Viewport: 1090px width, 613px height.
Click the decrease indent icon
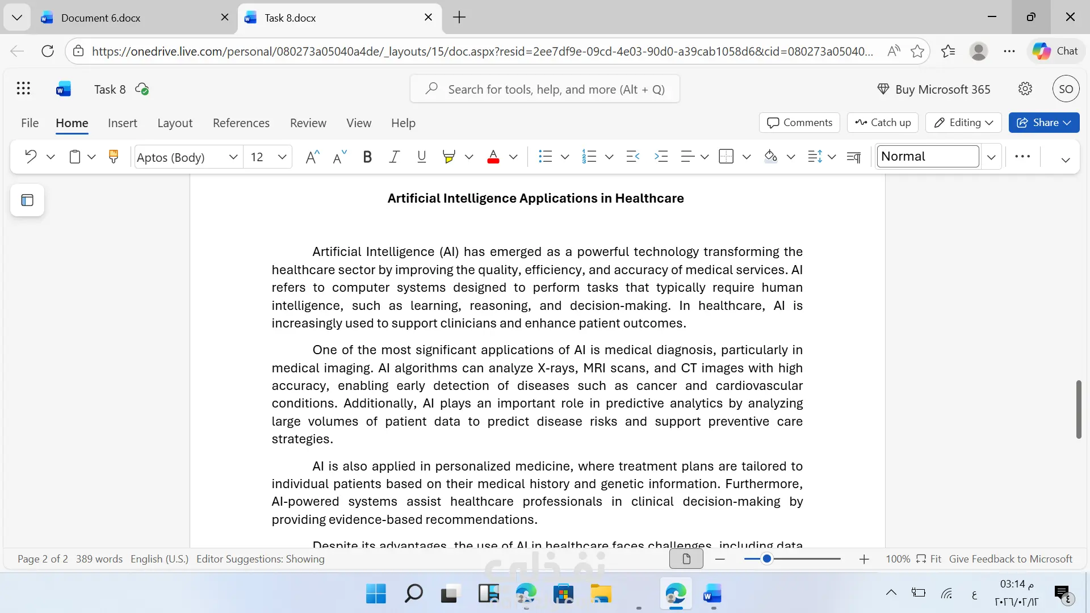632,157
